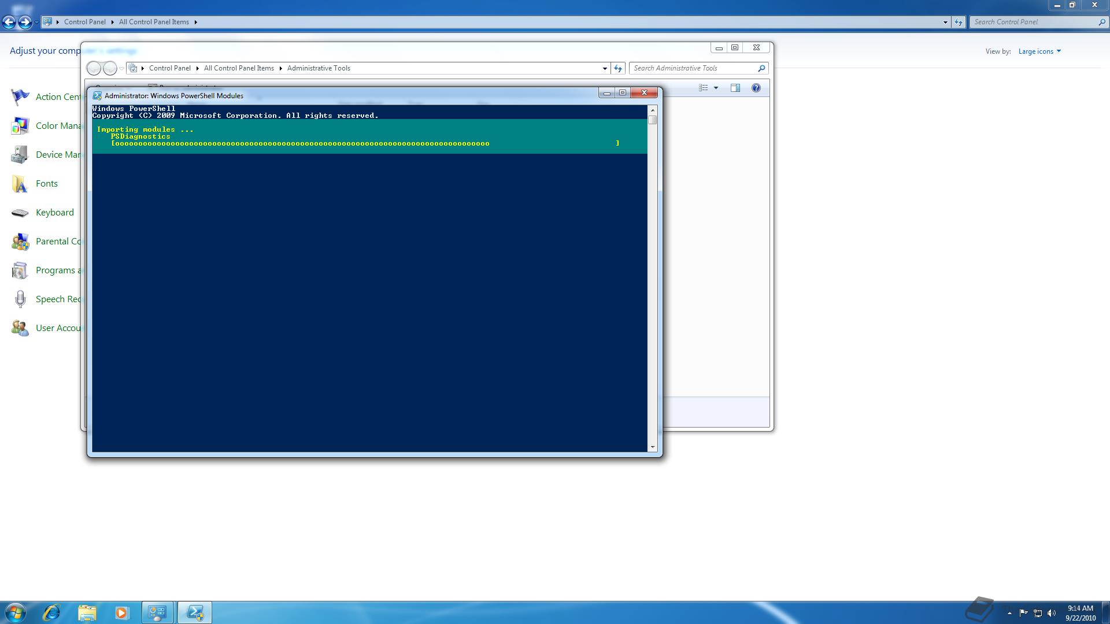Click All Control Panel Items breadcrumb in Administrative Tools
This screenshot has height=624, width=1110.
(239, 68)
